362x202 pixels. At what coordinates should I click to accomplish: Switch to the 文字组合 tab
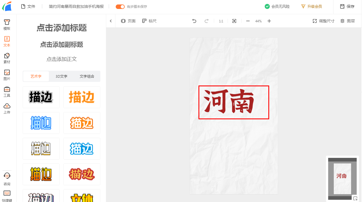(87, 76)
